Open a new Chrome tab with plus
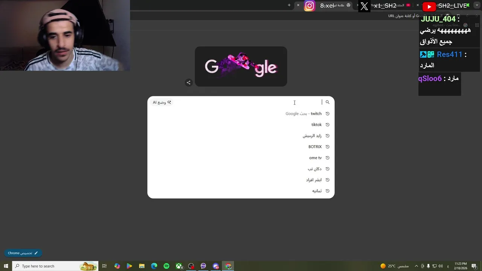The image size is (482, 271). [289, 5]
